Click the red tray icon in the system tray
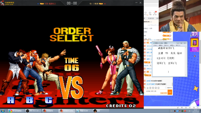The width and height of the screenshot is (201, 113). click(185, 111)
